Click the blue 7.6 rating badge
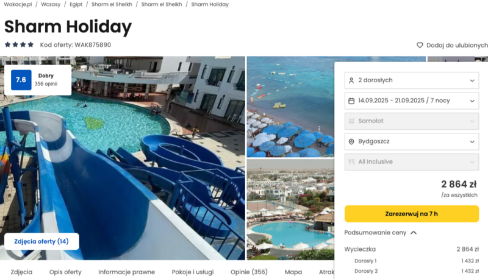Image resolution: width=488 pixels, height=279 pixels. click(x=21, y=80)
